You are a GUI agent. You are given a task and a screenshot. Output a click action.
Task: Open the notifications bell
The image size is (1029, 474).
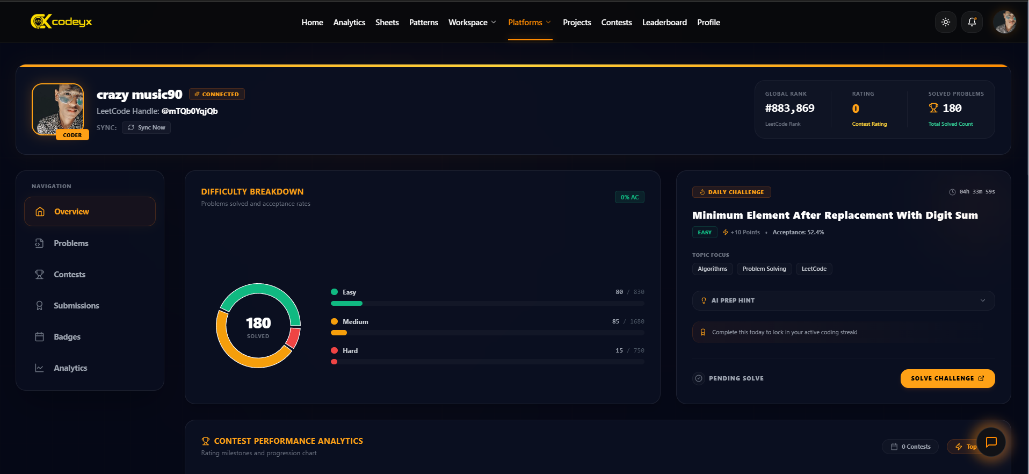point(972,22)
